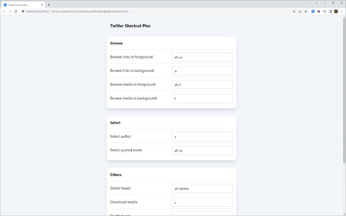Screen dimensions: 346x216
Task: Click the Select section heading
Action: coord(115,123)
